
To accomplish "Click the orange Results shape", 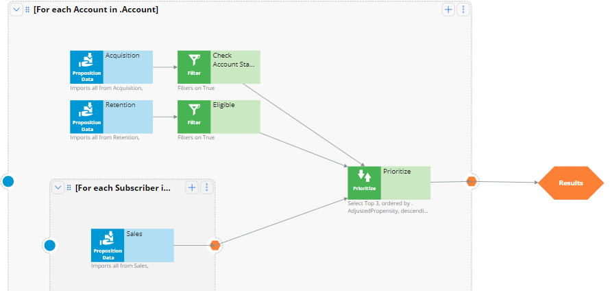I will (x=571, y=183).
